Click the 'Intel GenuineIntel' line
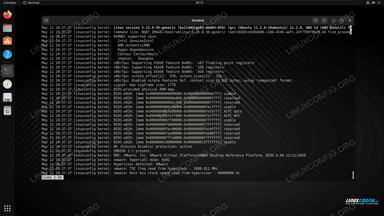This screenshot has height=216, width=384. coord(98,41)
